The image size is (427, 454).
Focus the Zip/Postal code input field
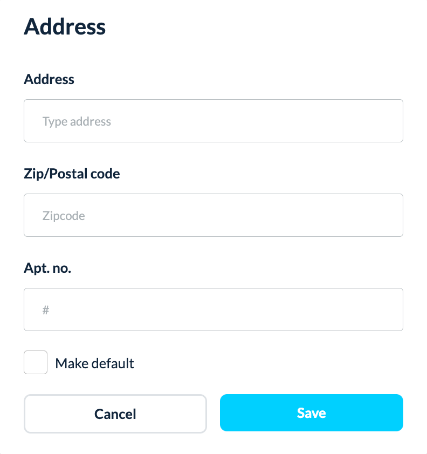213,215
